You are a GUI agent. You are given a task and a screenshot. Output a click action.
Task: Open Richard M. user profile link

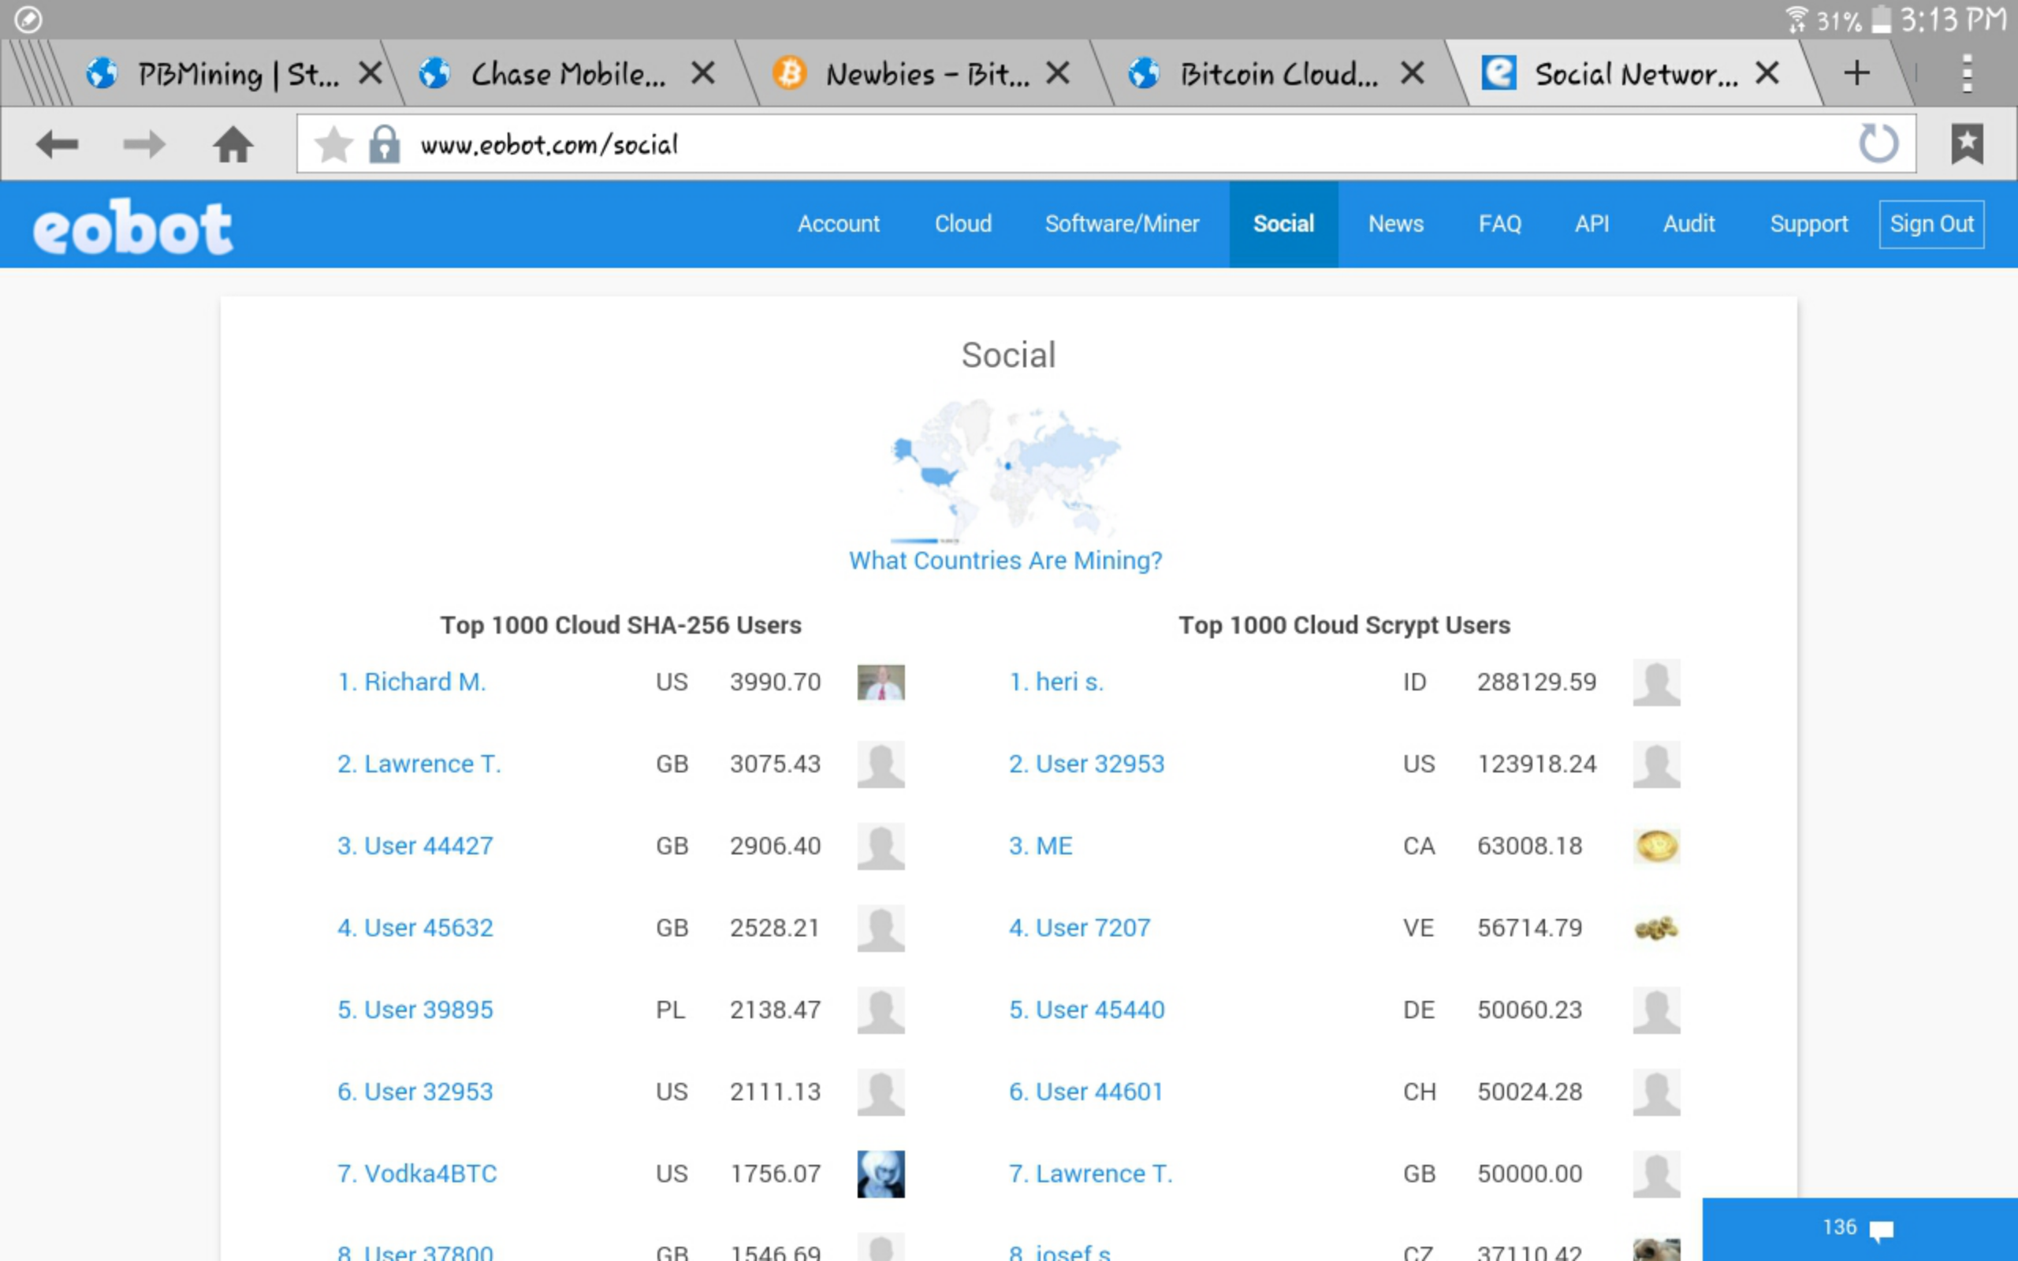click(411, 682)
